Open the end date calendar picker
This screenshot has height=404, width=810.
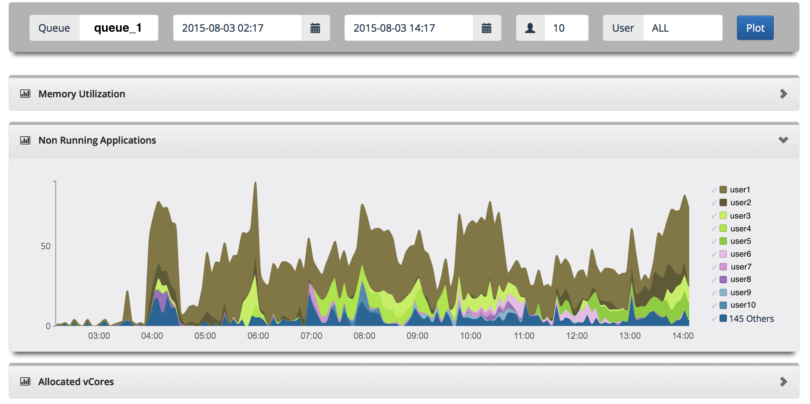tap(487, 28)
